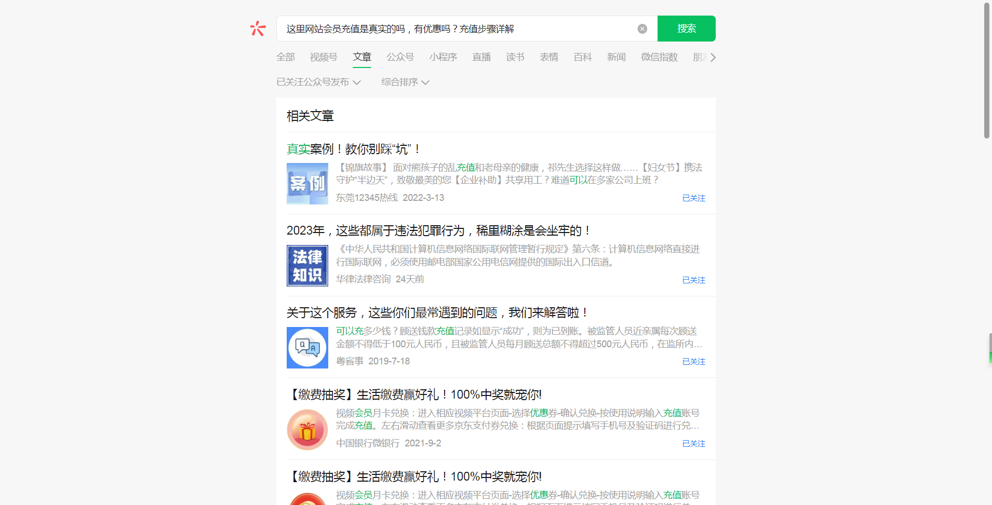Screen dimensions: 992x505
Task: Click the 法律知识 article thumbnail
Action: tap(307, 266)
